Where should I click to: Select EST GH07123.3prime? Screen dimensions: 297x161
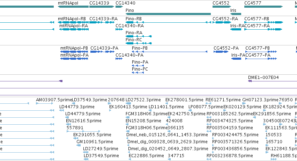click(260, 100)
